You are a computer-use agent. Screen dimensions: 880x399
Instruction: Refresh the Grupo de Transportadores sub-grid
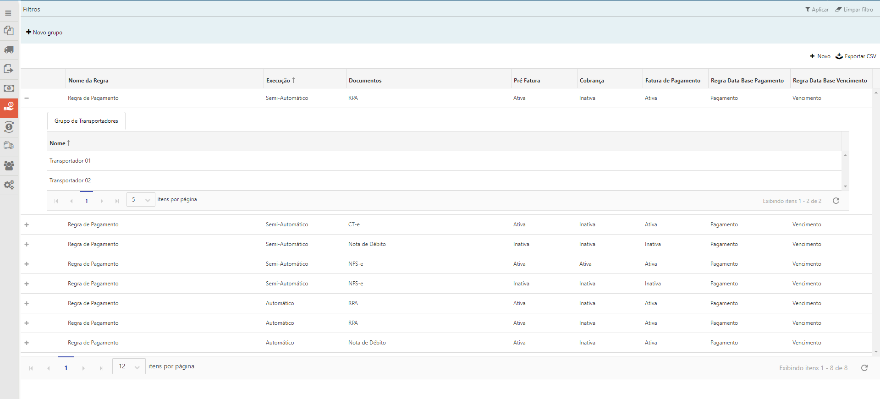coord(836,201)
